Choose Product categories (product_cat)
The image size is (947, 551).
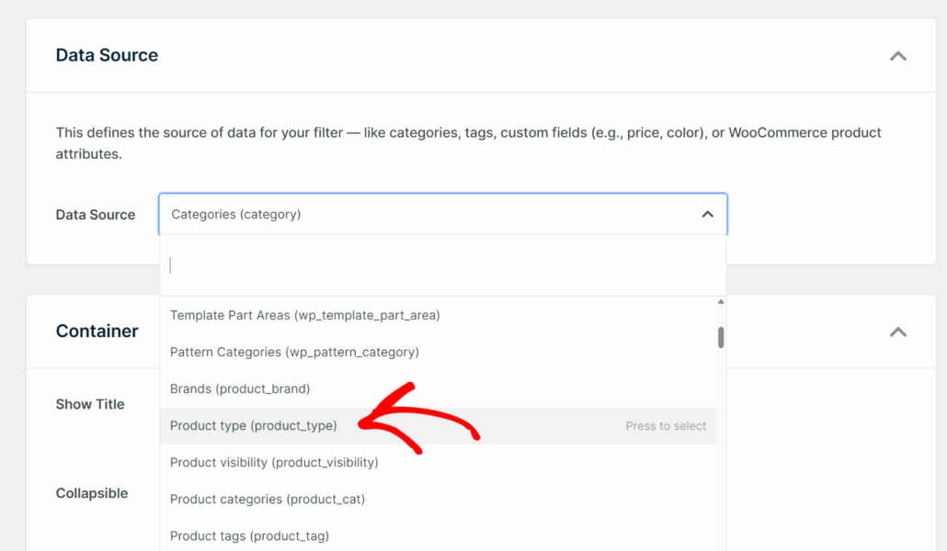click(266, 499)
